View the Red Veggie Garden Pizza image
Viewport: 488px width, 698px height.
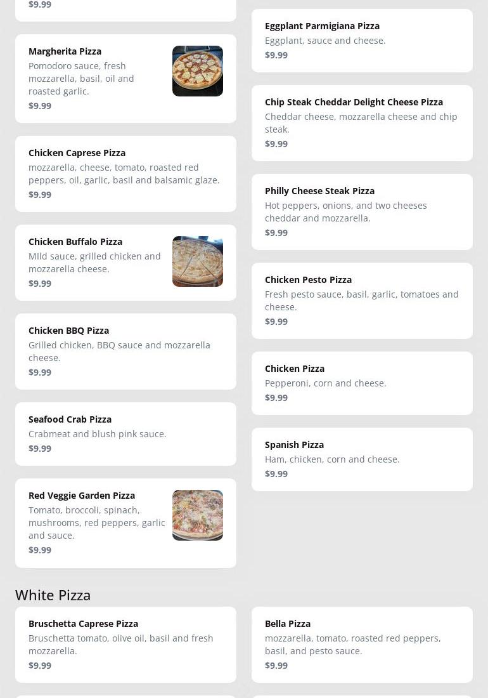197,515
